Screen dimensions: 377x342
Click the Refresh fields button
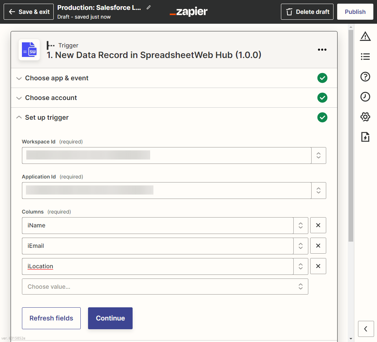[x=51, y=318]
